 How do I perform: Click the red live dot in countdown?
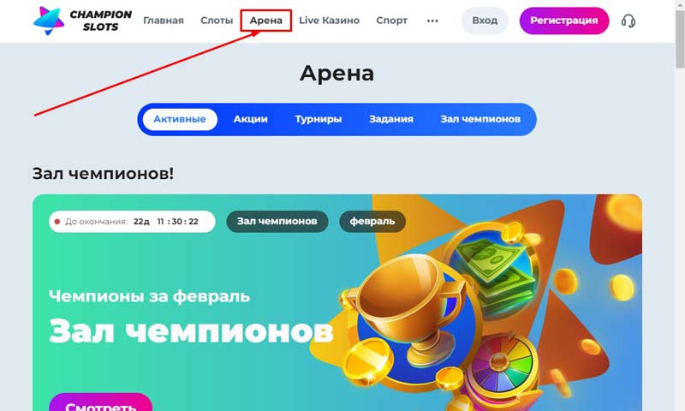(57, 222)
